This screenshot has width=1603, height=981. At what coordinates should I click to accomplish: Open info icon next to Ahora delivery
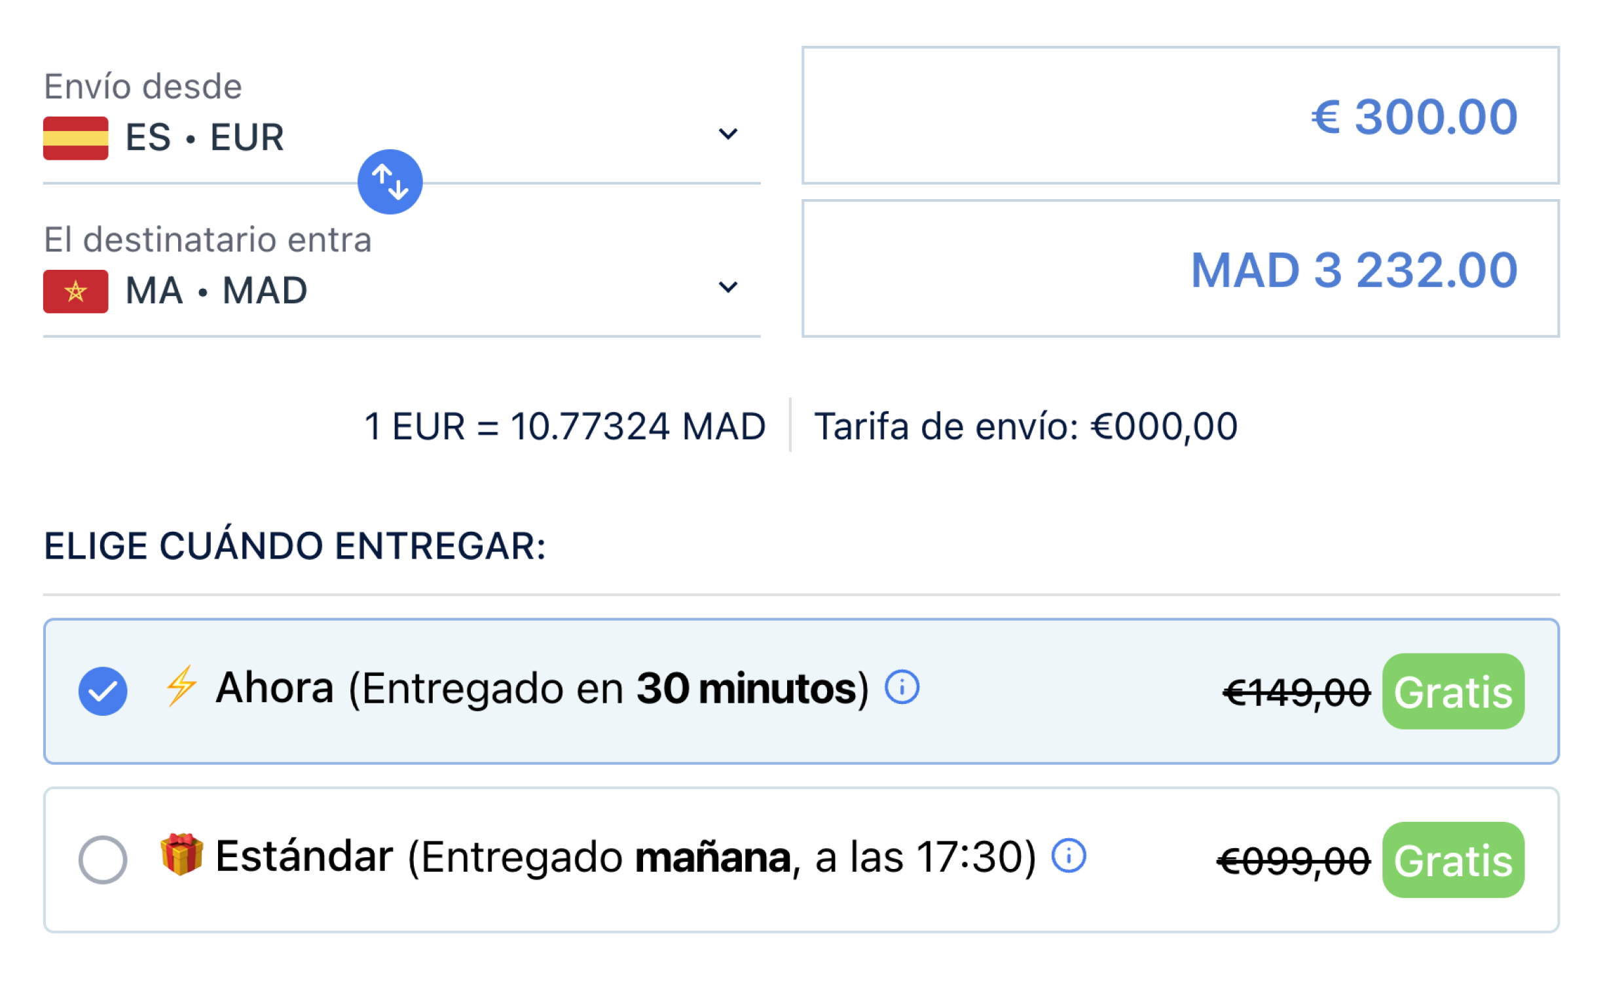(902, 687)
